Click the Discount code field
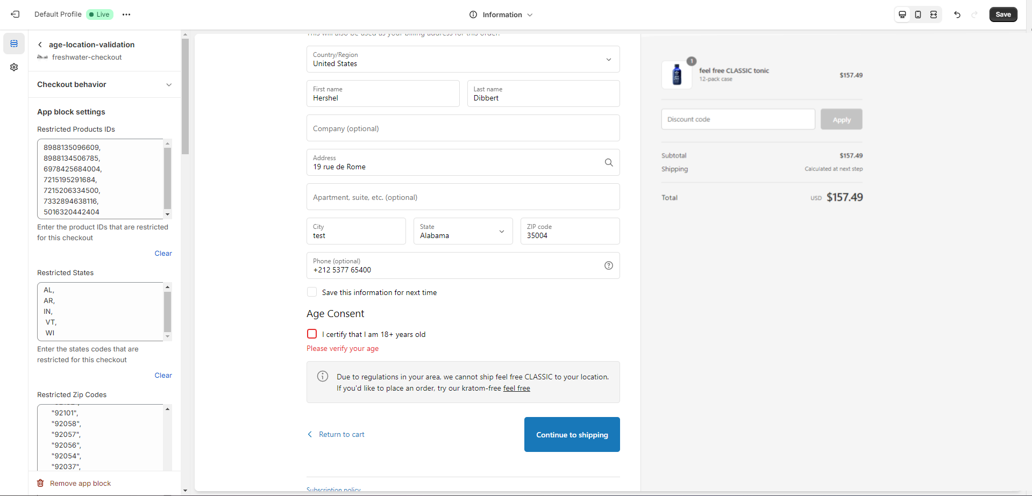This screenshot has height=496, width=1032. click(x=738, y=119)
